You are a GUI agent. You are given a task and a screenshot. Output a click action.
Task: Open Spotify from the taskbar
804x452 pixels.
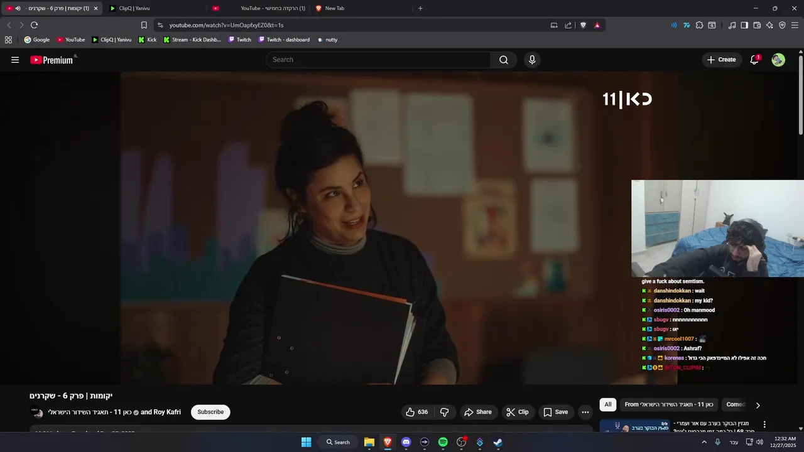click(x=443, y=442)
